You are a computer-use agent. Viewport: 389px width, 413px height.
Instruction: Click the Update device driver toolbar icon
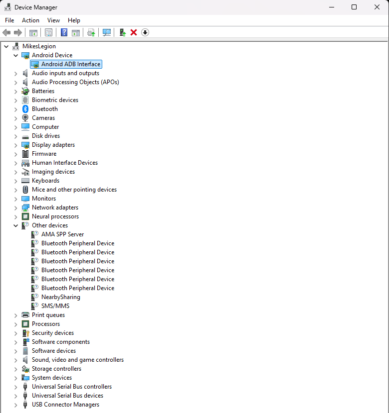[91, 33]
